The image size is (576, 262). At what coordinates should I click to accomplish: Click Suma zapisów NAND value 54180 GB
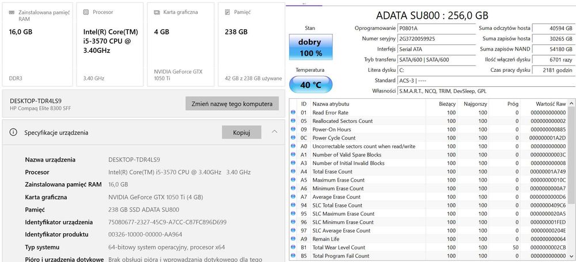tap(554, 49)
